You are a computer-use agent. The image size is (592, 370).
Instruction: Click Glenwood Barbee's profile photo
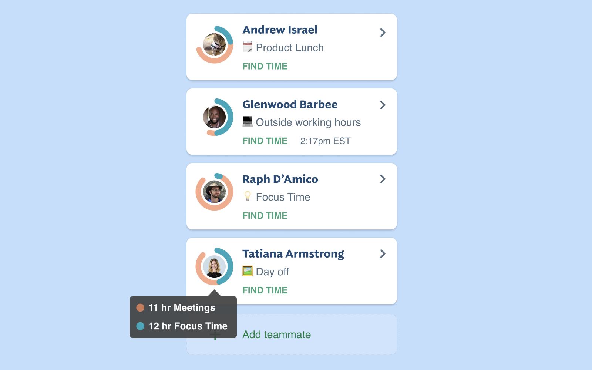215,117
